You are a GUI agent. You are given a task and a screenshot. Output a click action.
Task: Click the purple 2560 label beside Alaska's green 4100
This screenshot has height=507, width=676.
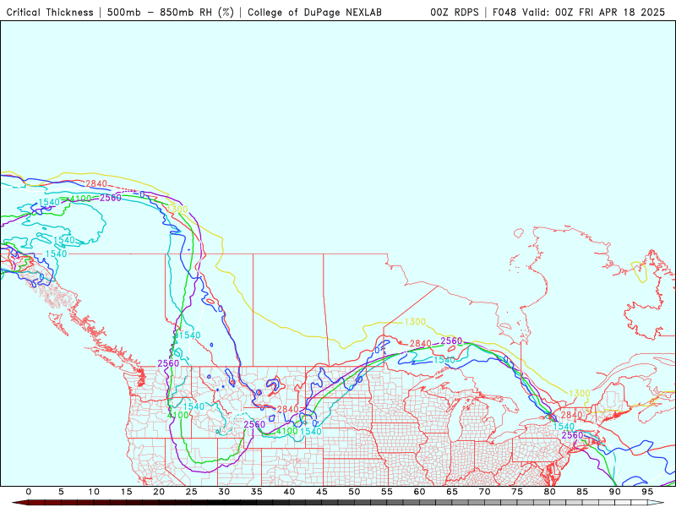111,198
